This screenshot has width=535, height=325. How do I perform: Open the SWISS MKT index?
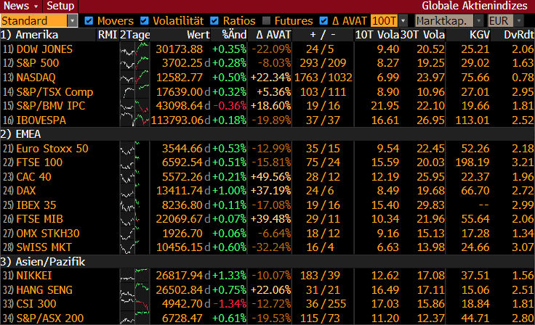[44, 247]
